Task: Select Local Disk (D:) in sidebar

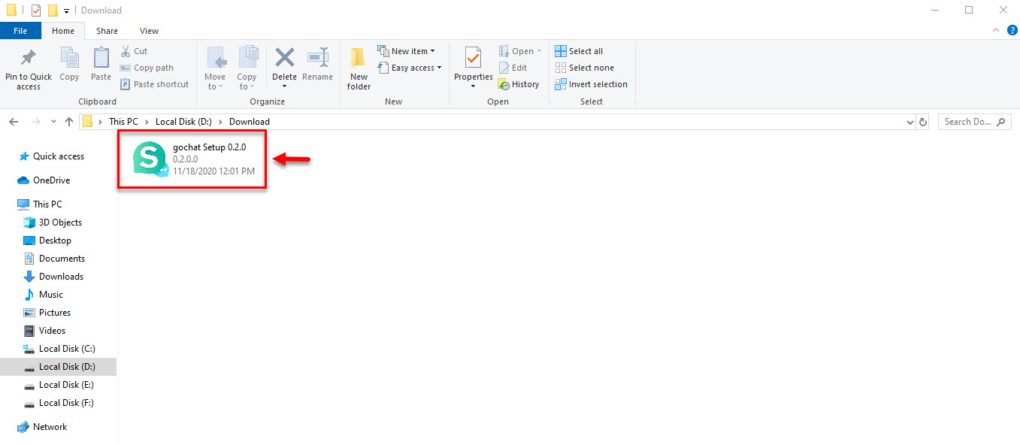Action: coord(58,367)
